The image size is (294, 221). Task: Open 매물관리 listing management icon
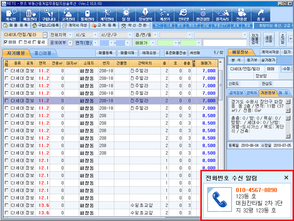click(30, 14)
